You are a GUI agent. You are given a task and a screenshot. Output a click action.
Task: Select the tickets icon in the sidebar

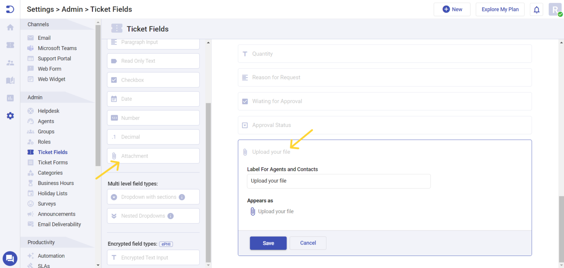tap(10, 45)
